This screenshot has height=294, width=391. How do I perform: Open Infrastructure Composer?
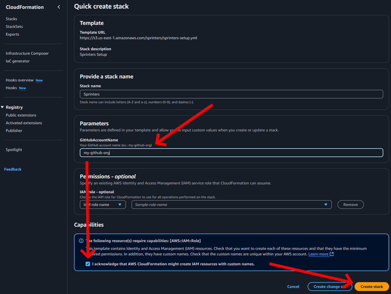coord(27,53)
